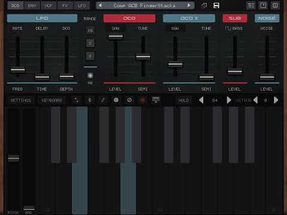Switch to the VCF tab
This screenshot has width=287, height=215.
click(48, 6)
